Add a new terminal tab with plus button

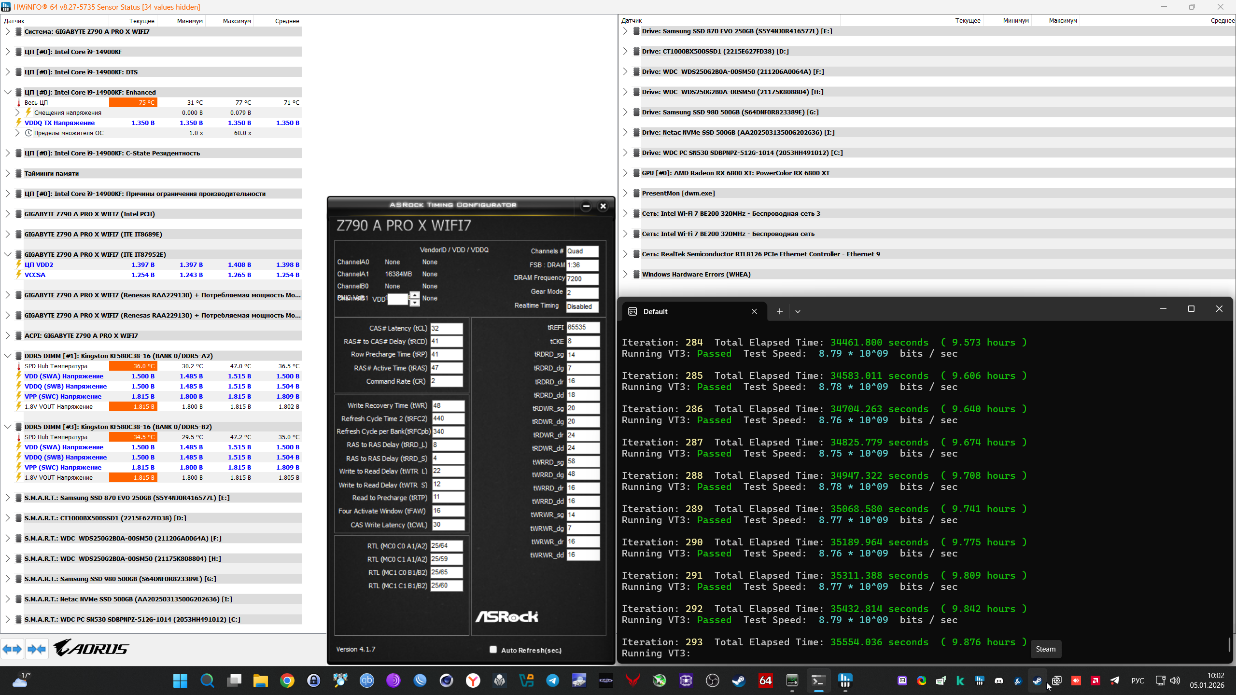tap(779, 312)
